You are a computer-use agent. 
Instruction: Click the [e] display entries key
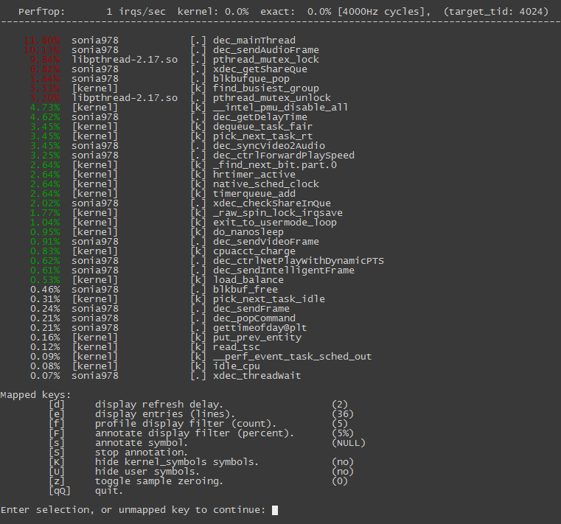coord(57,414)
